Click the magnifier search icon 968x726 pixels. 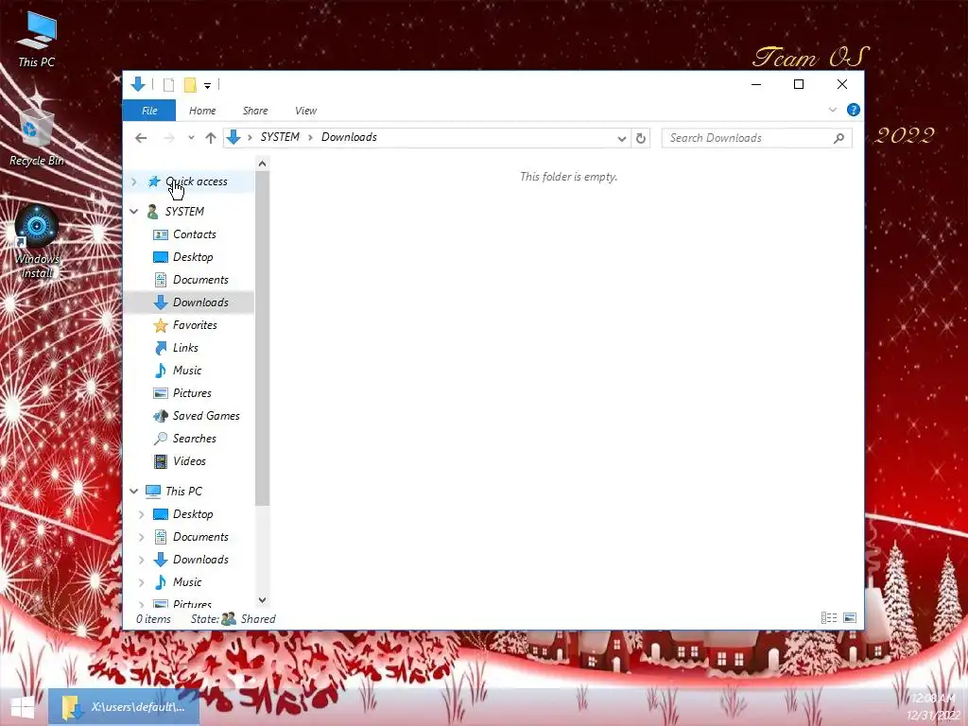[838, 138]
